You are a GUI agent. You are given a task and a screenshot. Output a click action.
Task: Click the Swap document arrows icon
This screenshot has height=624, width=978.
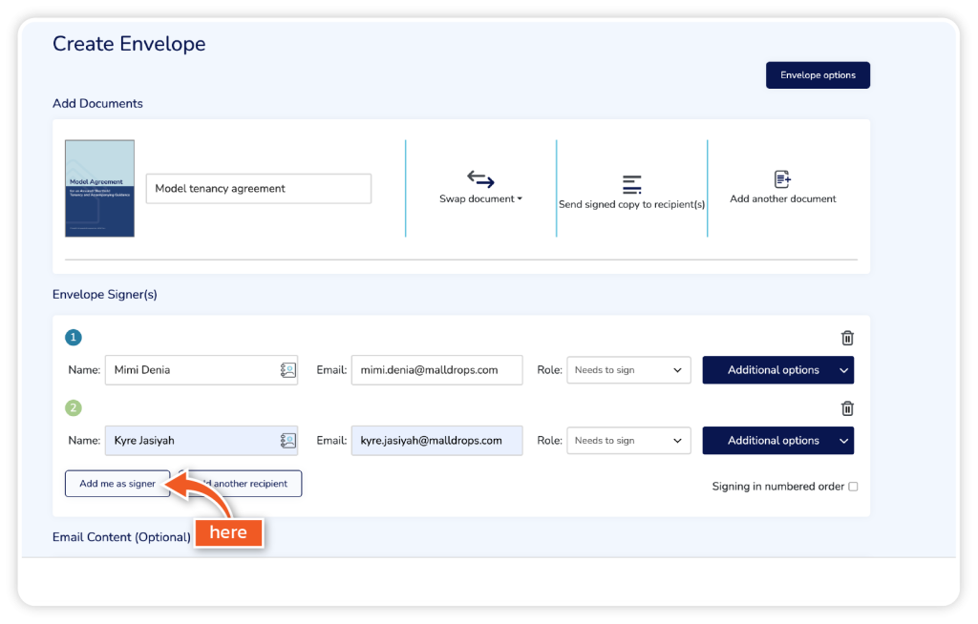(x=480, y=178)
